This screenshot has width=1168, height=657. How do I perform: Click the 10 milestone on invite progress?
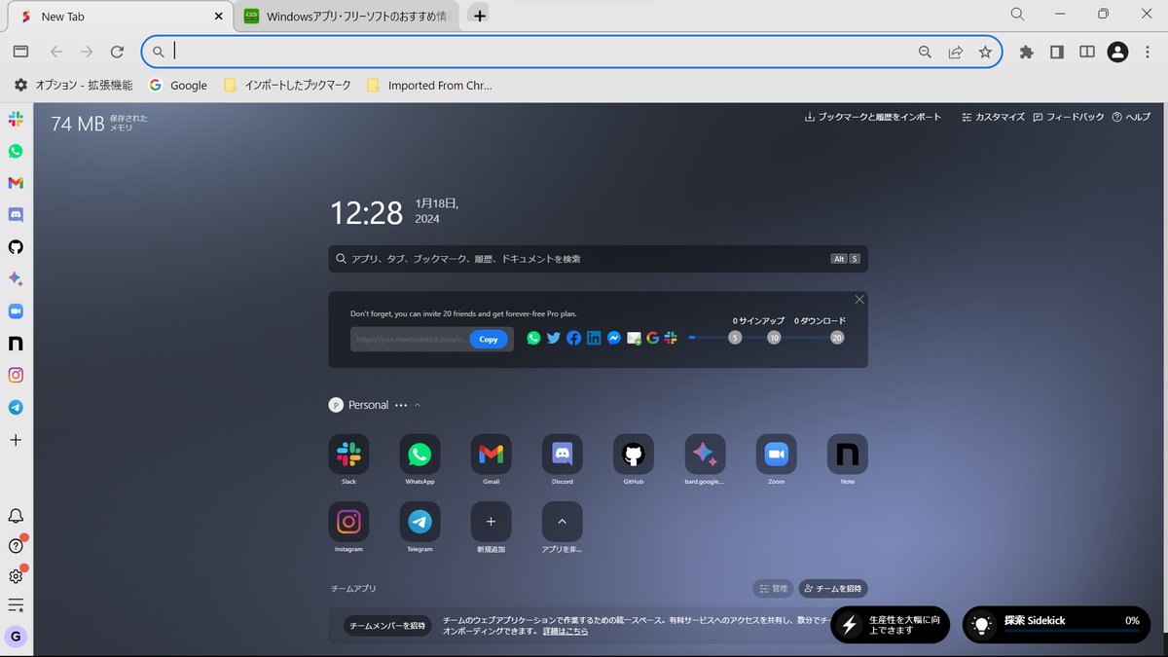click(774, 338)
